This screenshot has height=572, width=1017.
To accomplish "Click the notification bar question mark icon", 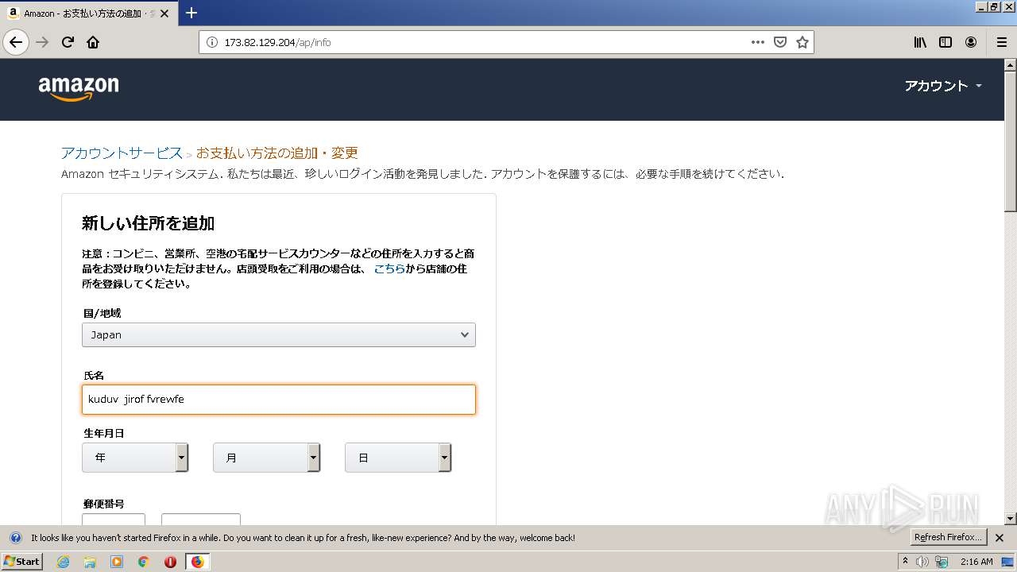I will [x=16, y=538].
